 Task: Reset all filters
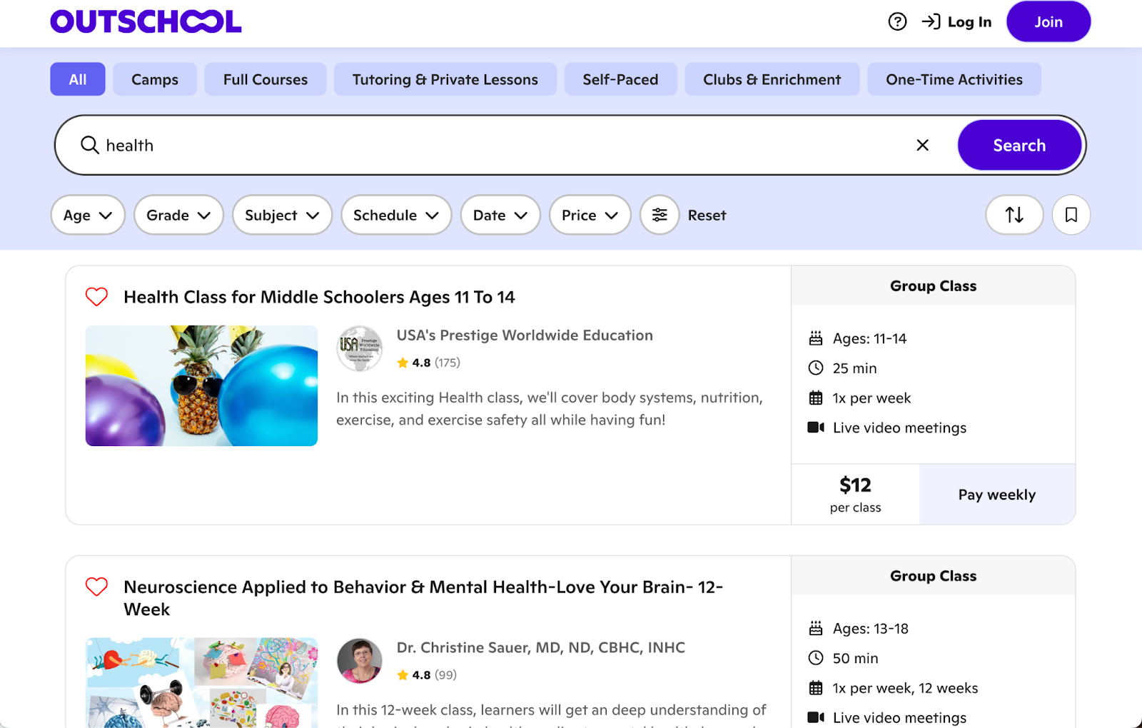tap(707, 216)
